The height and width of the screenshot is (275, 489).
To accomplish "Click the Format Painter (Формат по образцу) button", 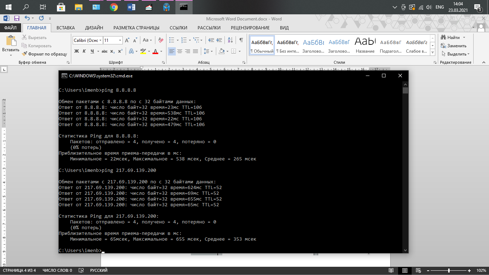I will point(45,54).
